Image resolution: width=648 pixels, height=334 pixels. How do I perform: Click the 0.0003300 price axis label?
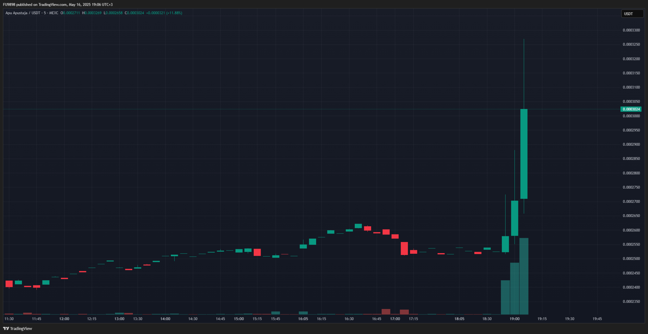(631, 30)
